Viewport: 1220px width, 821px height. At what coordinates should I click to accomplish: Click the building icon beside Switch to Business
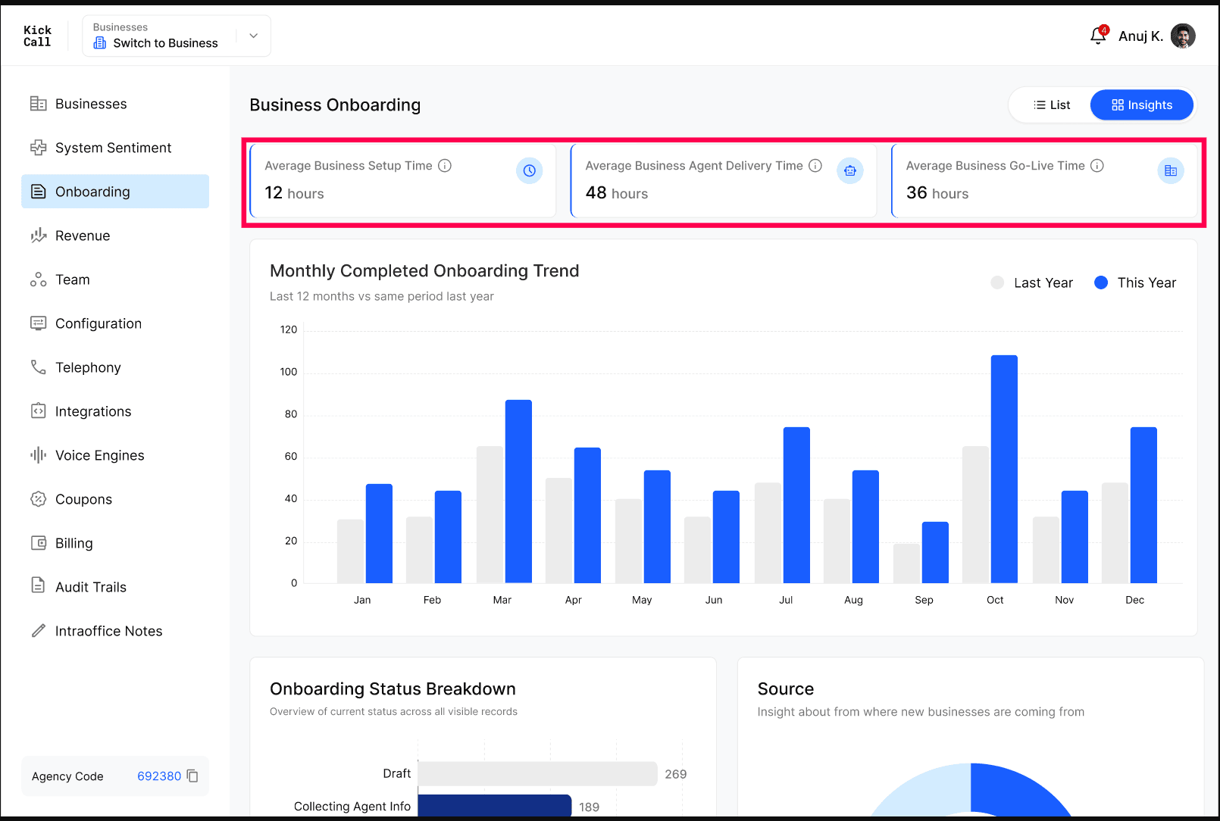pos(100,43)
